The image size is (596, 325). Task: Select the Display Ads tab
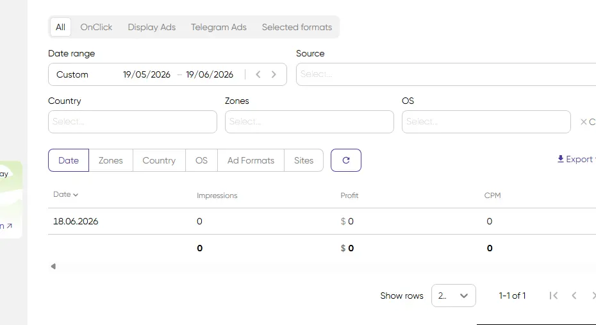(152, 28)
